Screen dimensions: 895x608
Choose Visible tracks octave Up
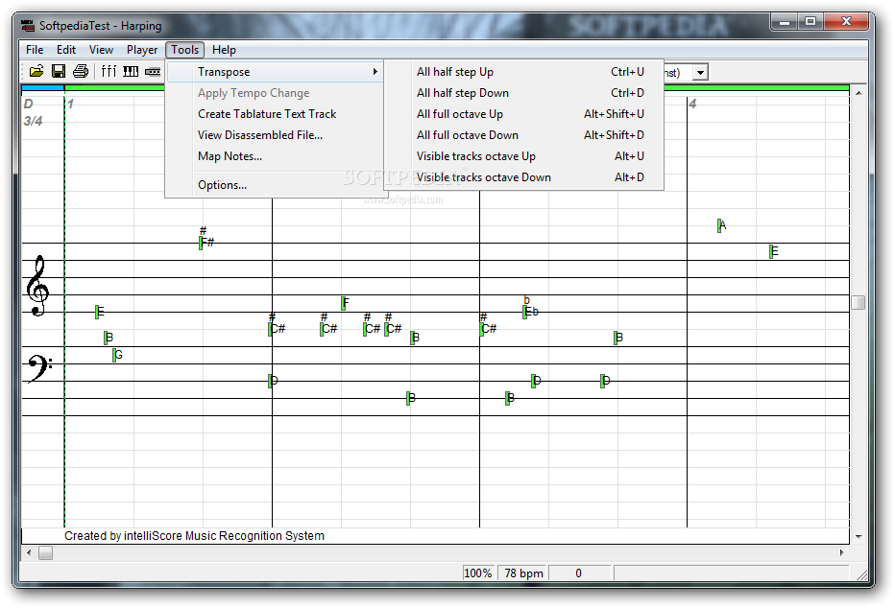(524, 156)
